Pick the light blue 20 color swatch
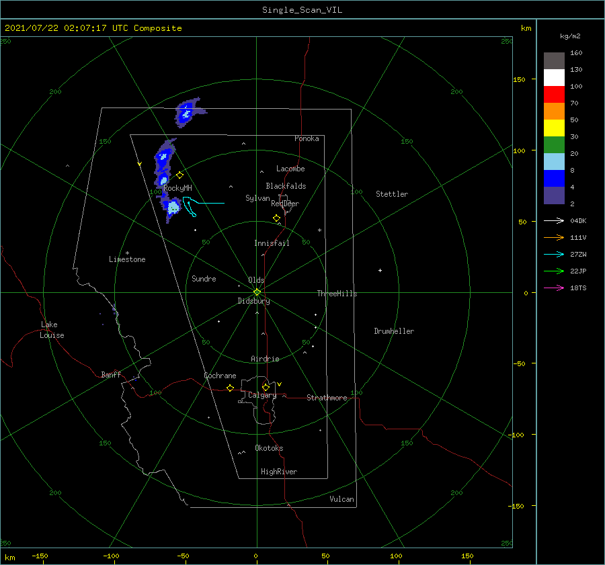The image size is (605, 565). [554, 162]
